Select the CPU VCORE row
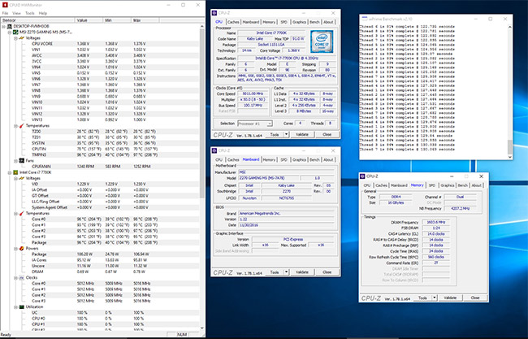528x339 pixels. coord(100,44)
